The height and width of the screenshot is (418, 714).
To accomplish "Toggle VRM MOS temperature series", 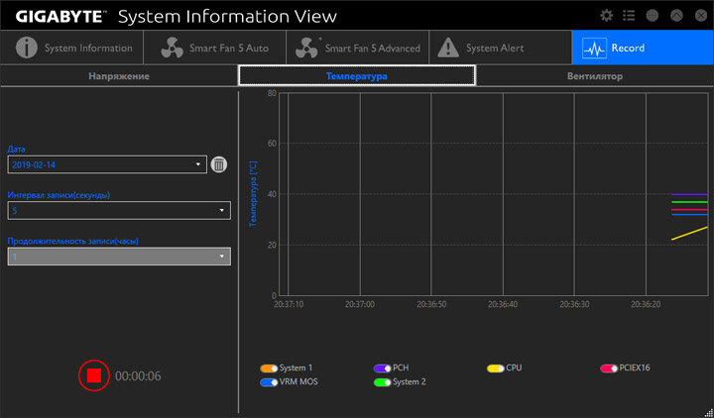I will click(269, 382).
